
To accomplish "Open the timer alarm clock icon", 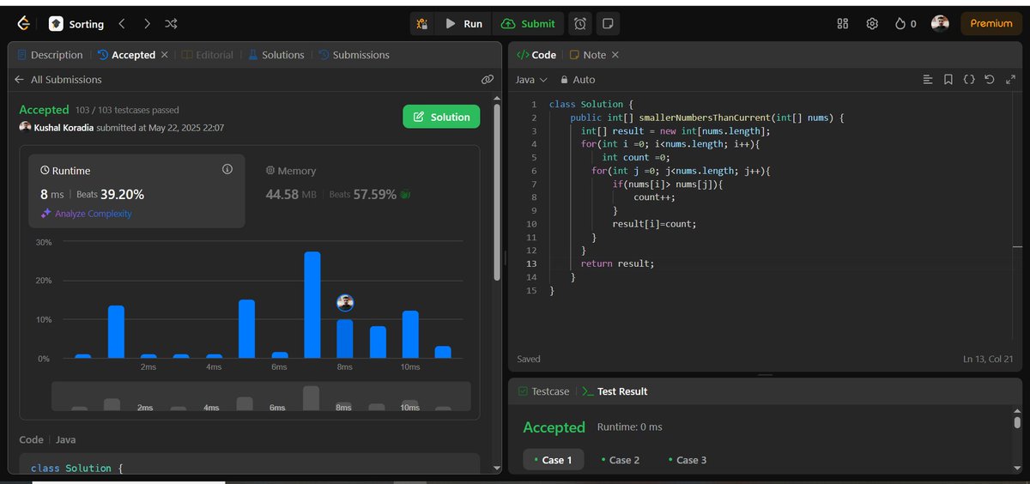I will (x=581, y=24).
